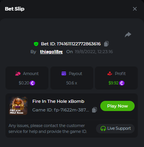Screen dimensions: 144x147
Task: Click the Fire In The Hole xBomb title
Action: click(58, 101)
